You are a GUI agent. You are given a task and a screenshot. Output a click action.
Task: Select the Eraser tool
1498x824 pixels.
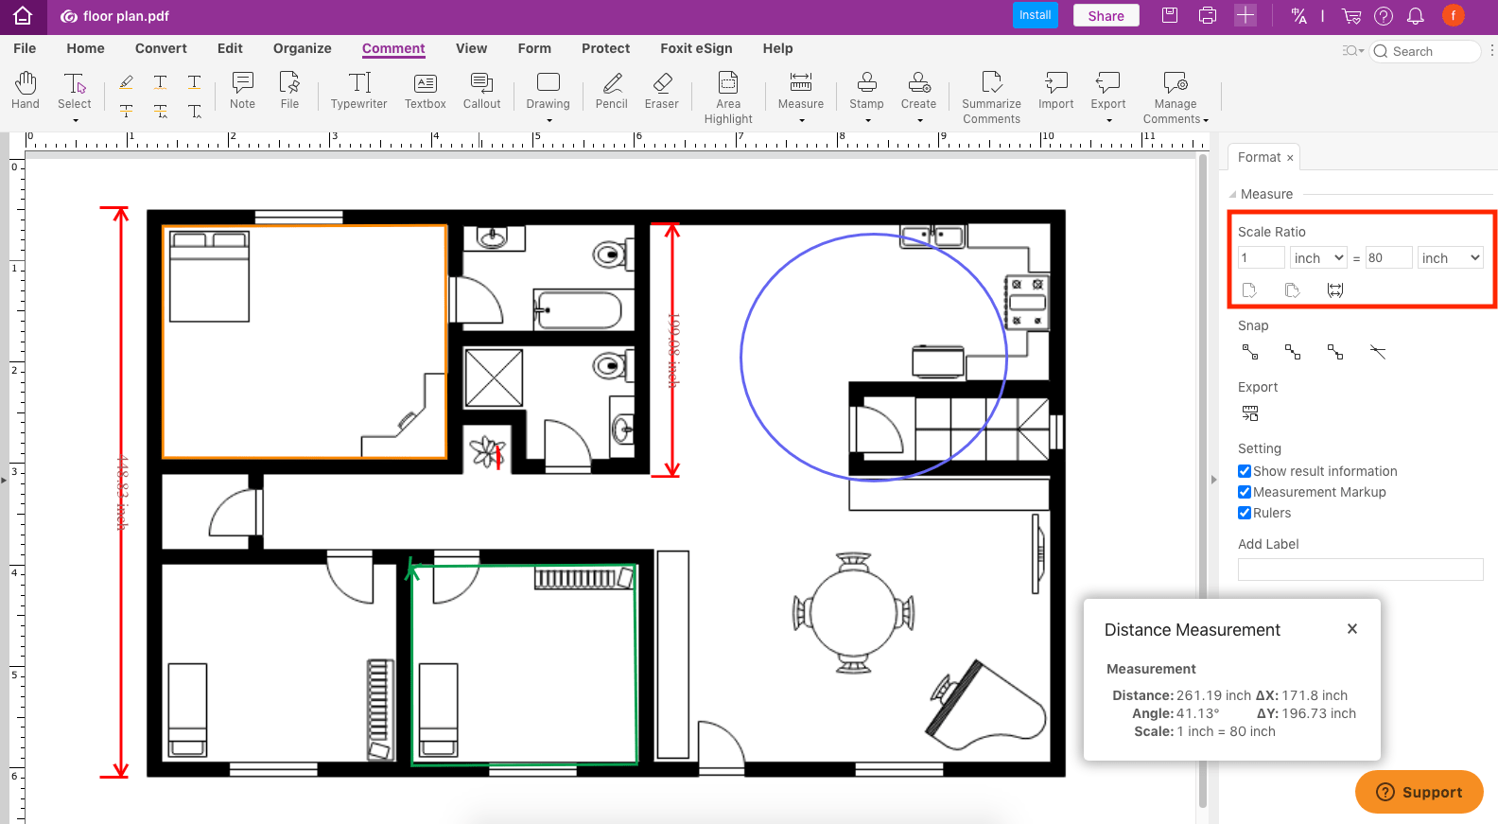pos(662,91)
